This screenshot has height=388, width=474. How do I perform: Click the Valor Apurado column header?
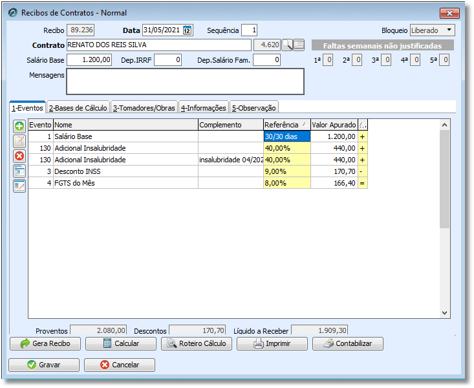pyautogui.click(x=334, y=125)
